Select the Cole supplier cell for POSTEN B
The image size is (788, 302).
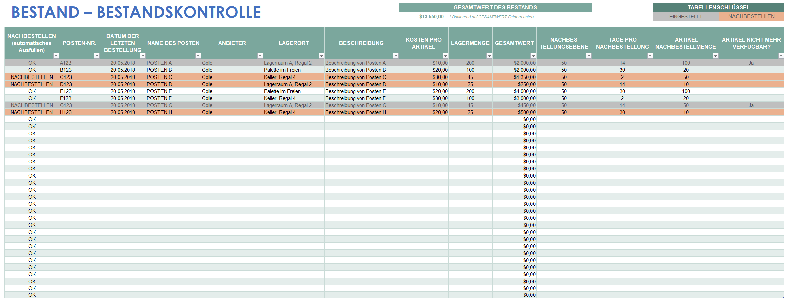232,70
